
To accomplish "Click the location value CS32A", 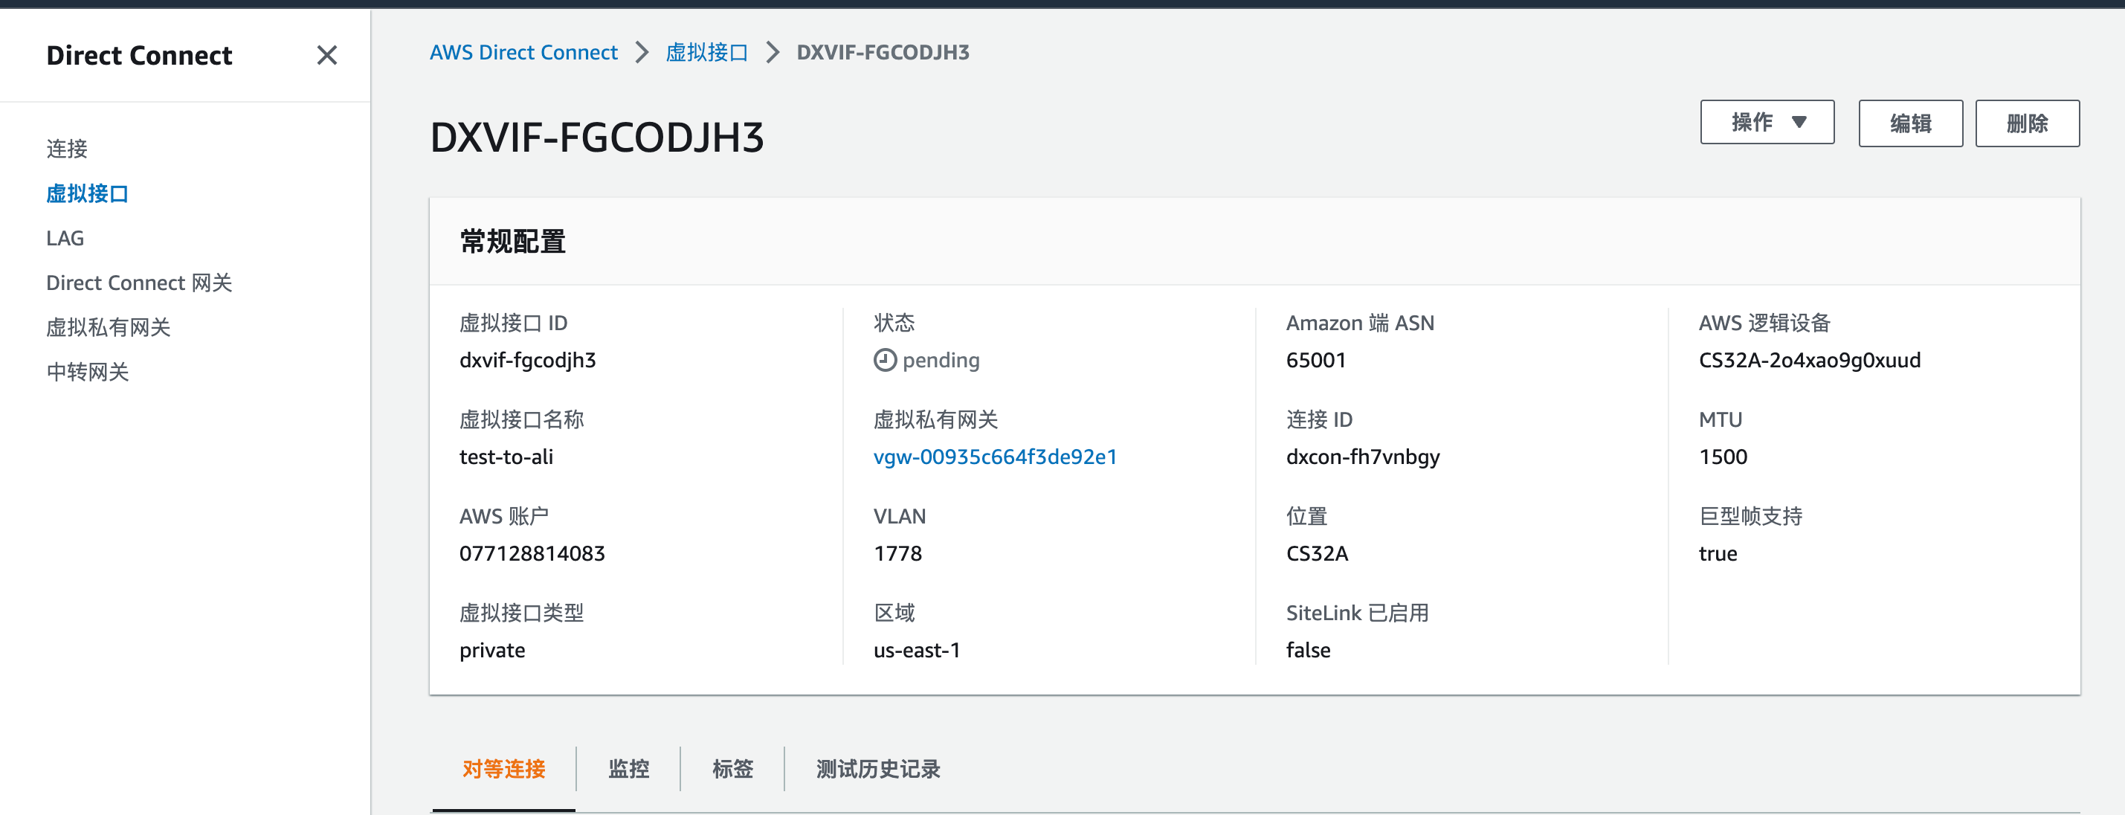I will tap(1317, 553).
